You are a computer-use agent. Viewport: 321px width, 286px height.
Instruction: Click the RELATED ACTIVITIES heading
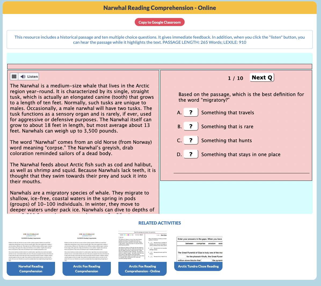pyautogui.click(x=160, y=223)
